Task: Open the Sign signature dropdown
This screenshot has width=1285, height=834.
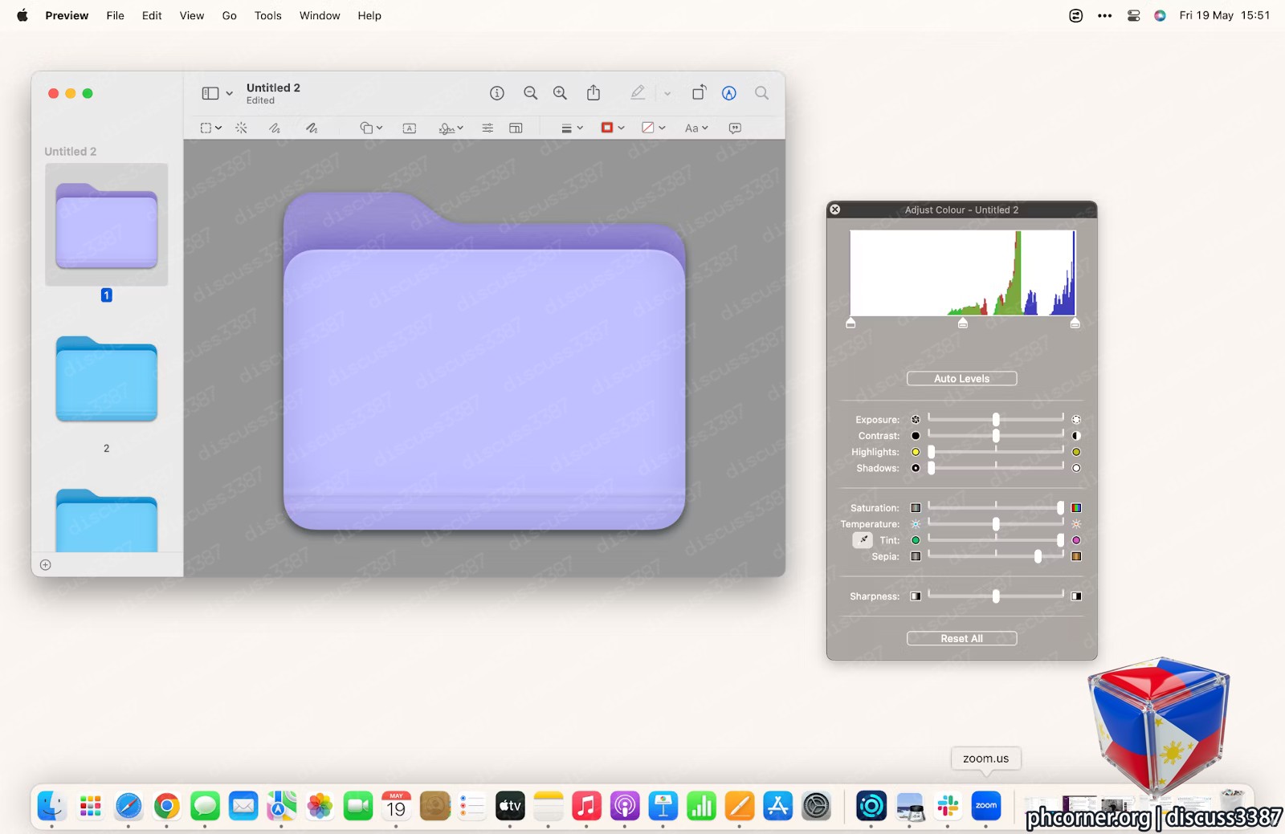Action: tap(451, 128)
